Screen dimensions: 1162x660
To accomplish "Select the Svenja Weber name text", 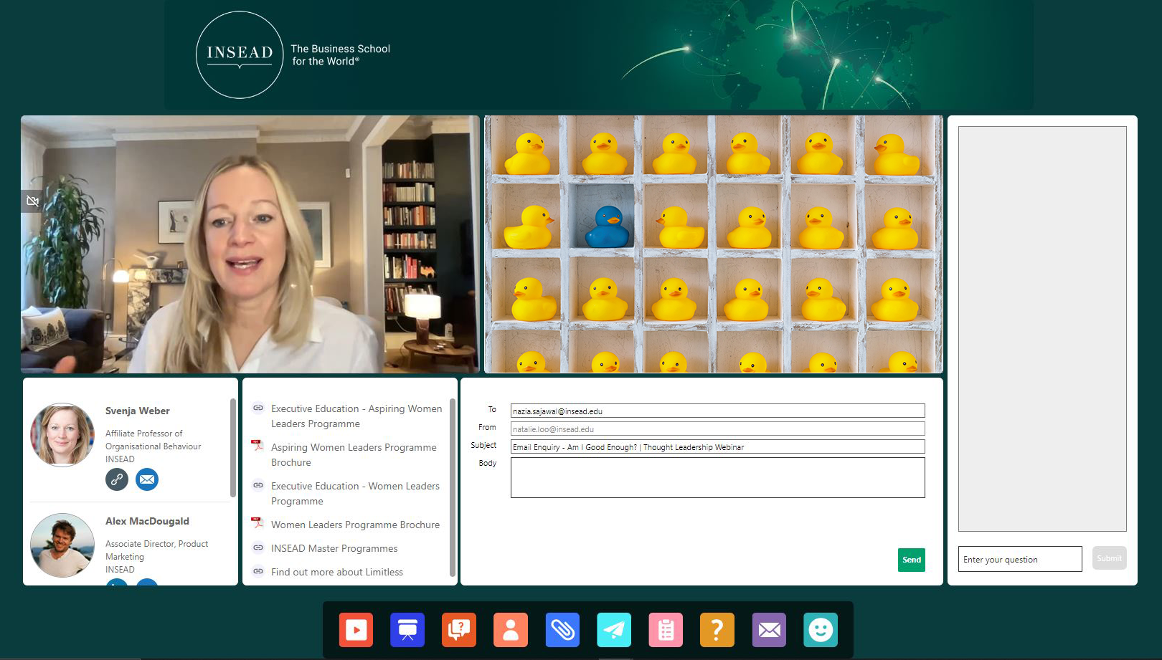I will pyautogui.click(x=138, y=411).
